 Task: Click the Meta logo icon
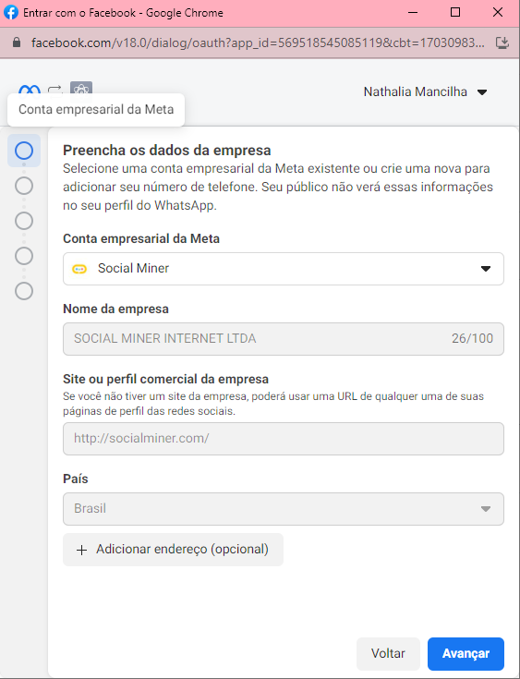30,91
